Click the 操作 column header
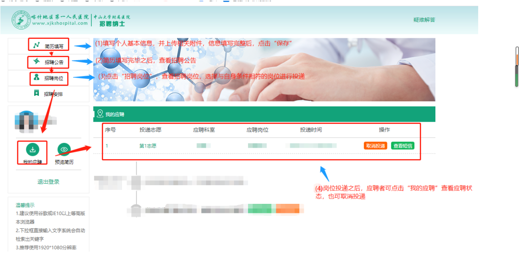 coord(384,130)
